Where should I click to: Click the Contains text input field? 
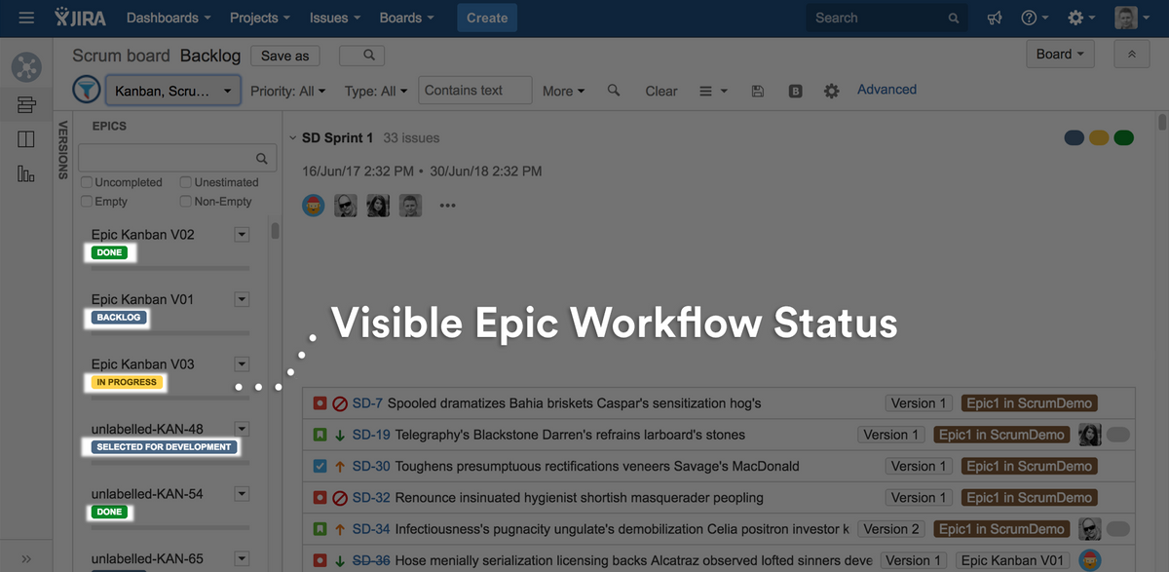point(475,91)
